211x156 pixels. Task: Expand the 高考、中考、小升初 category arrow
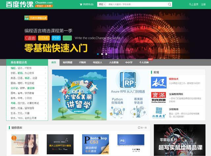point(45,98)
